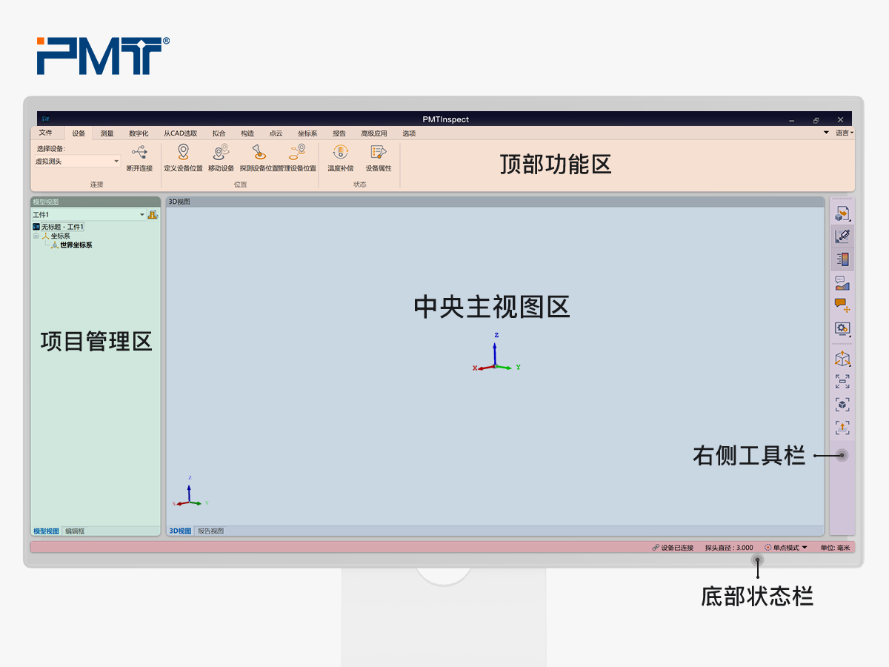Switch to the 高级应用 ribbon tab

tap(374, 133)
